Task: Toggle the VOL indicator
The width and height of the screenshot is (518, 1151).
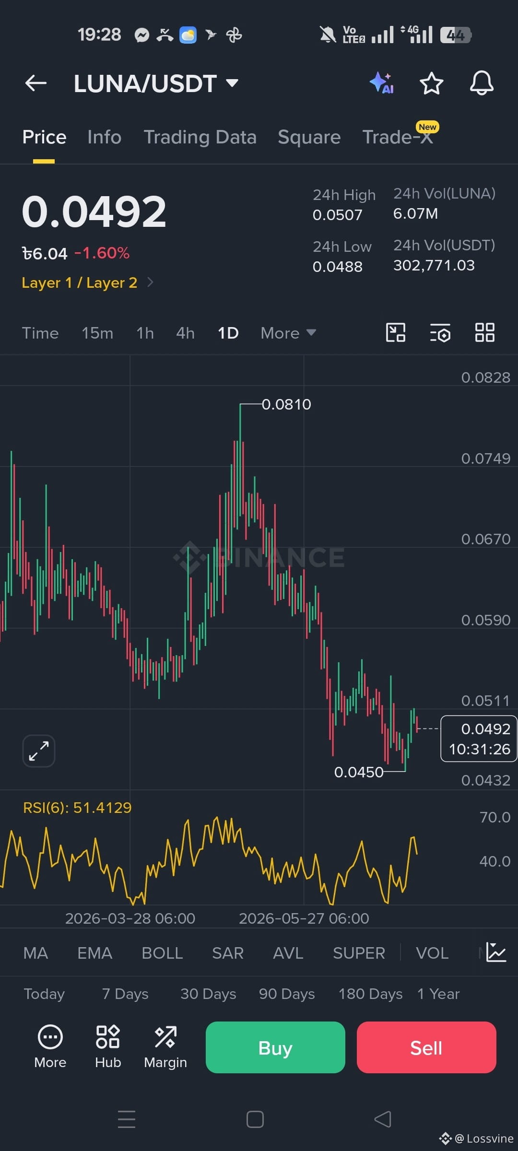Action: 432,953
